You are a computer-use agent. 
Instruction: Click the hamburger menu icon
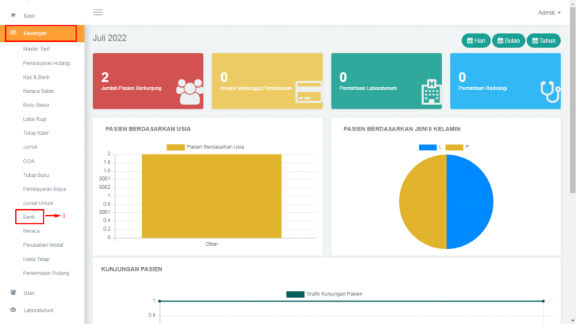(97, 13)
